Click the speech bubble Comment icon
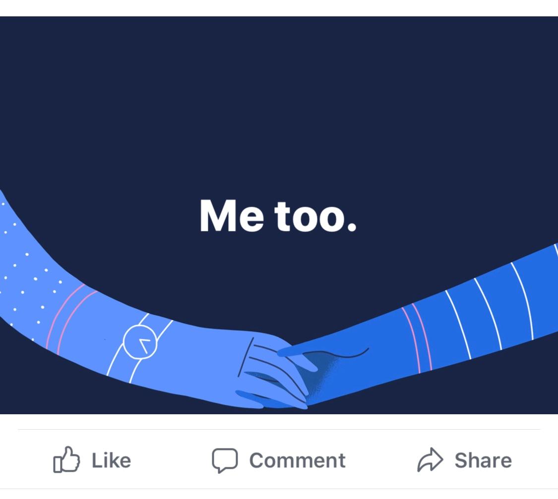The image size is (558, 499). 225,460
